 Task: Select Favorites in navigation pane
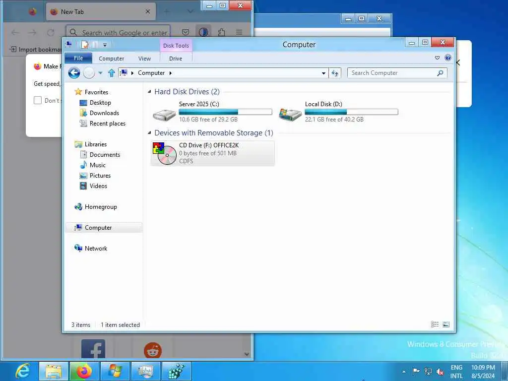(x=97, y=92)
